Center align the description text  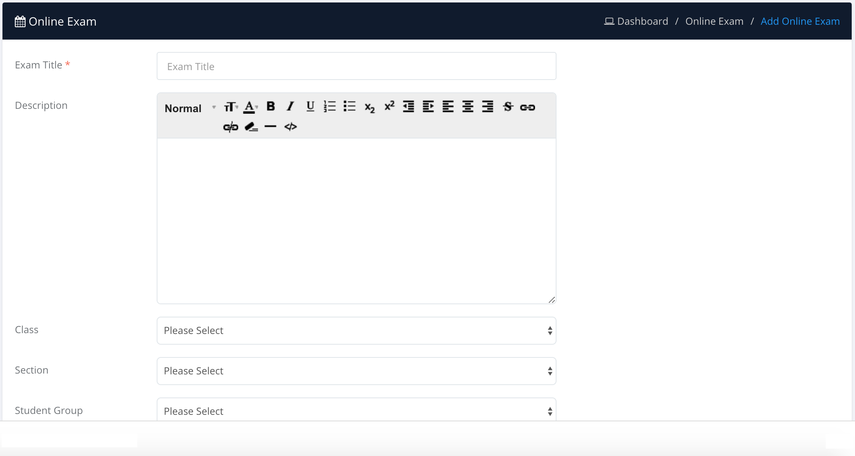point(467,107)
